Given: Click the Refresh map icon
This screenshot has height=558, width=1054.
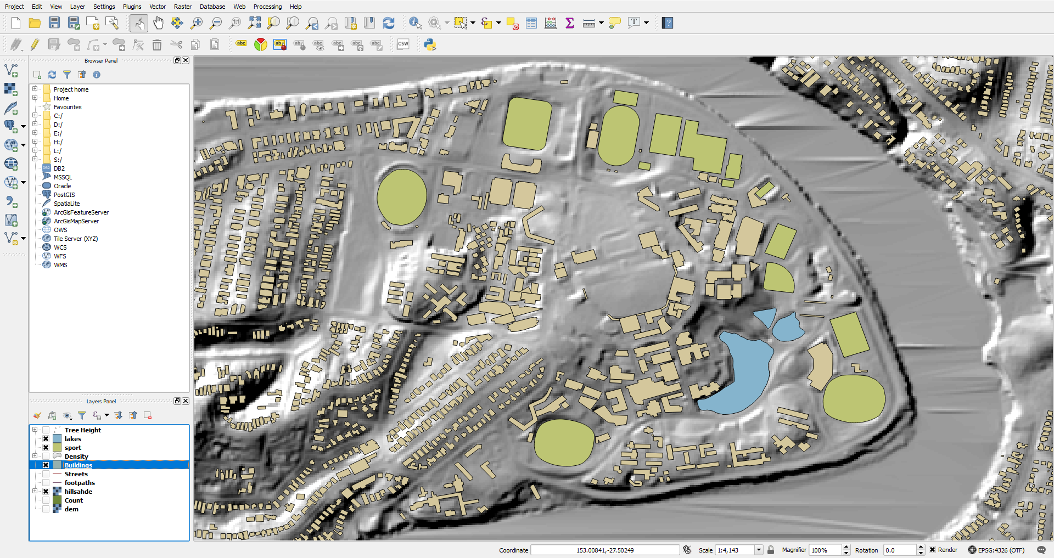Looking at the screenshot, I should [389, 23].
